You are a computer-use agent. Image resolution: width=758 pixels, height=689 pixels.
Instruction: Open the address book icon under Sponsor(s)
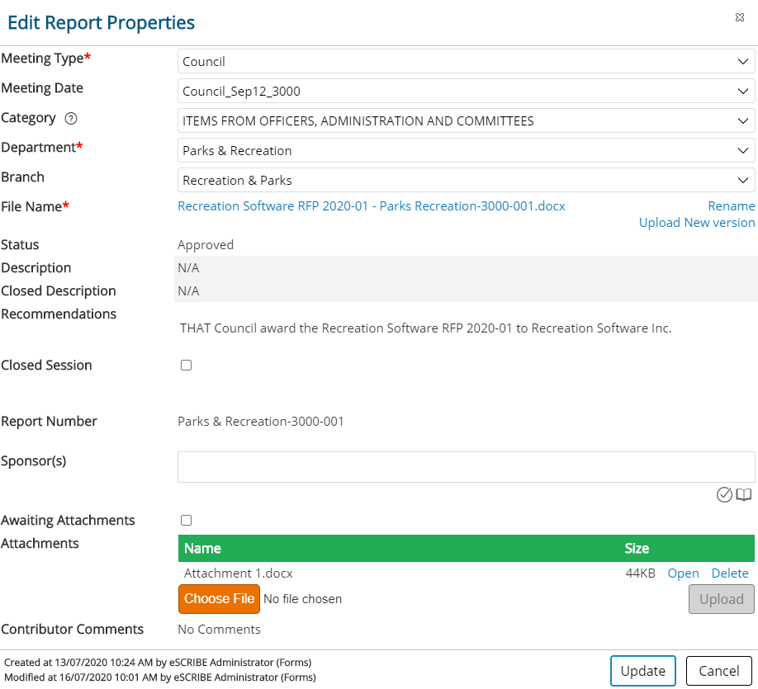(743, 495)
